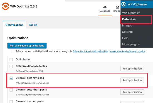Enable the Optimize database tables checkbox
The height and width of the screenshot is (103, 153).
pyautogui.click(x=11, y=66)
